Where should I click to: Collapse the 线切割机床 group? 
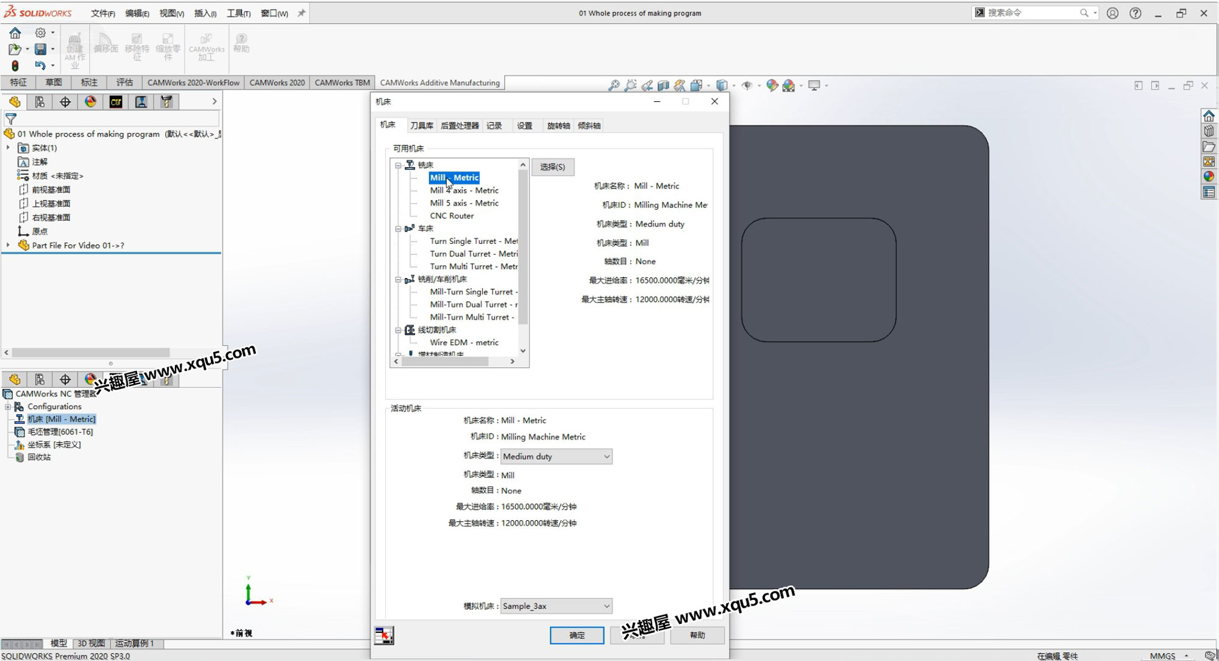(x=398, y=330)
